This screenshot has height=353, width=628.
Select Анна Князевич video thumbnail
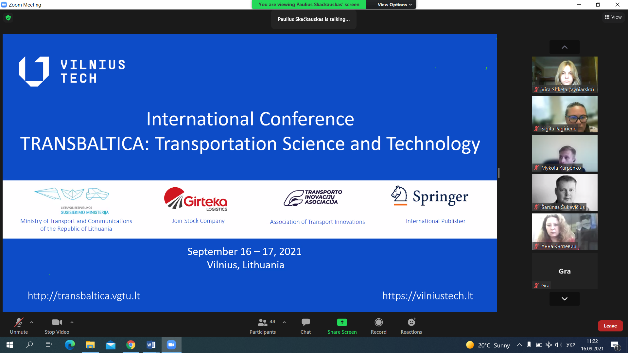click(565, 232)
